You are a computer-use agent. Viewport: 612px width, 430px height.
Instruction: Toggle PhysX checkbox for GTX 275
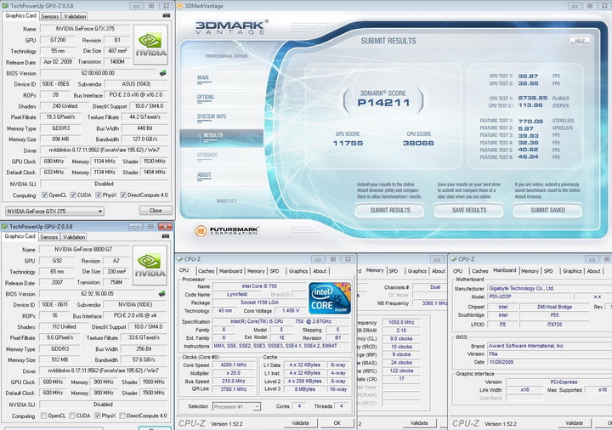tap(99, 195)
